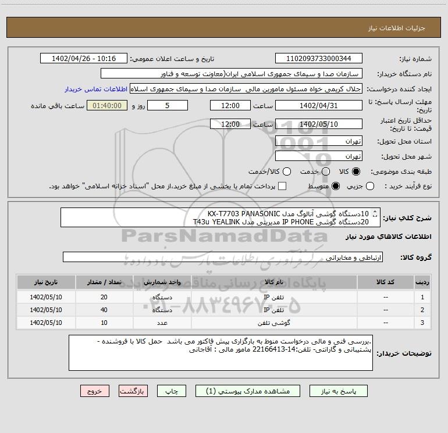Click quantity 10 in row 3
The width and height of the screenshot is (448, 433).
(x=104, y=323)
